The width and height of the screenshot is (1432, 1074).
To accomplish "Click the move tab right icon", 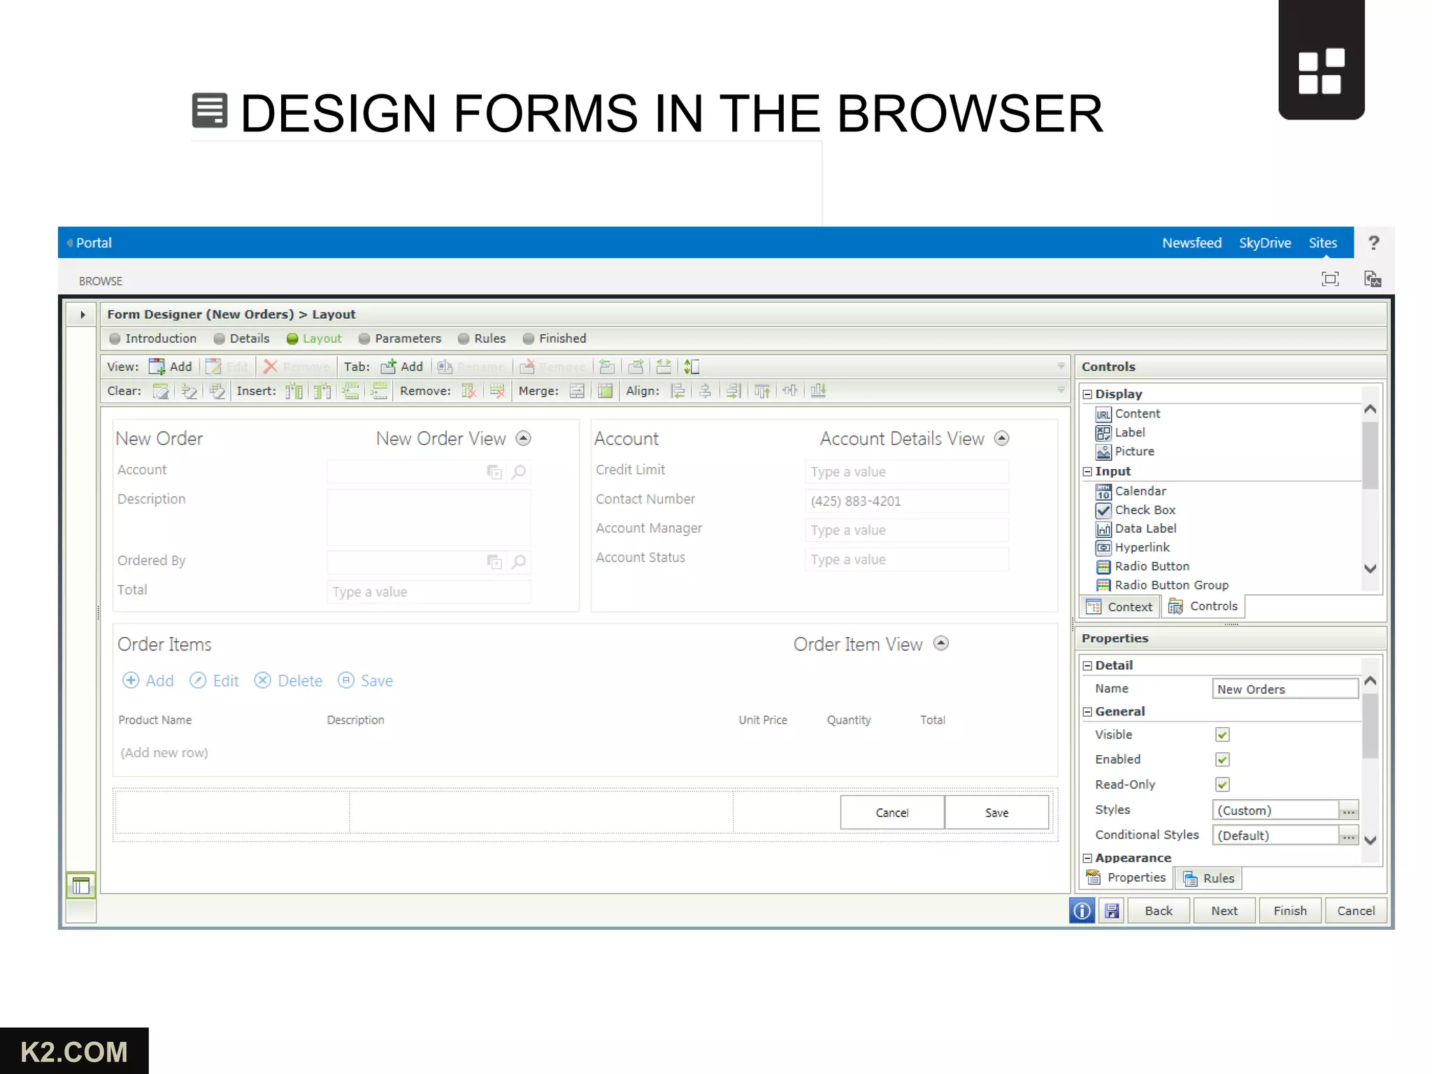I will click(x=636, y=366).
